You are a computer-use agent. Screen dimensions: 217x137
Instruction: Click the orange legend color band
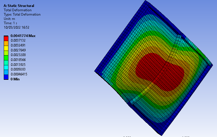[x=6, y=43]
